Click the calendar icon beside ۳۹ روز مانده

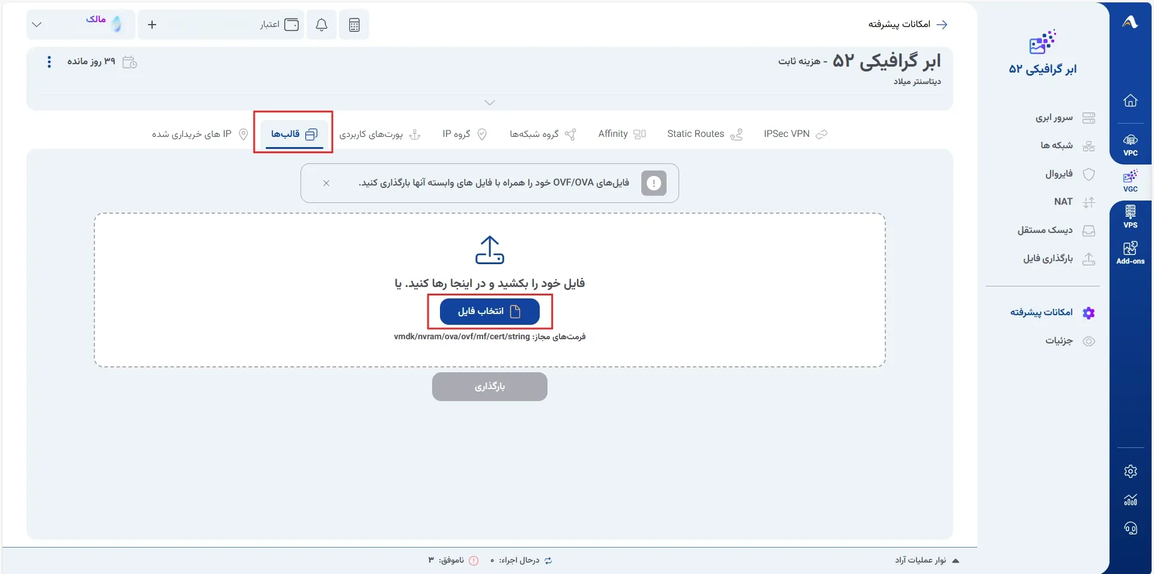(x=130, y=62)
